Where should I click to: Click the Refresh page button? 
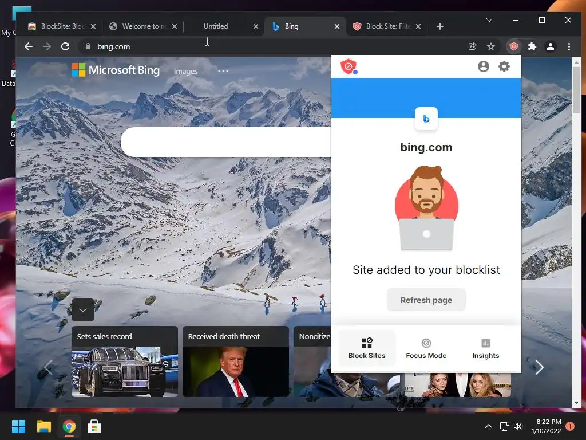[426, 300]
